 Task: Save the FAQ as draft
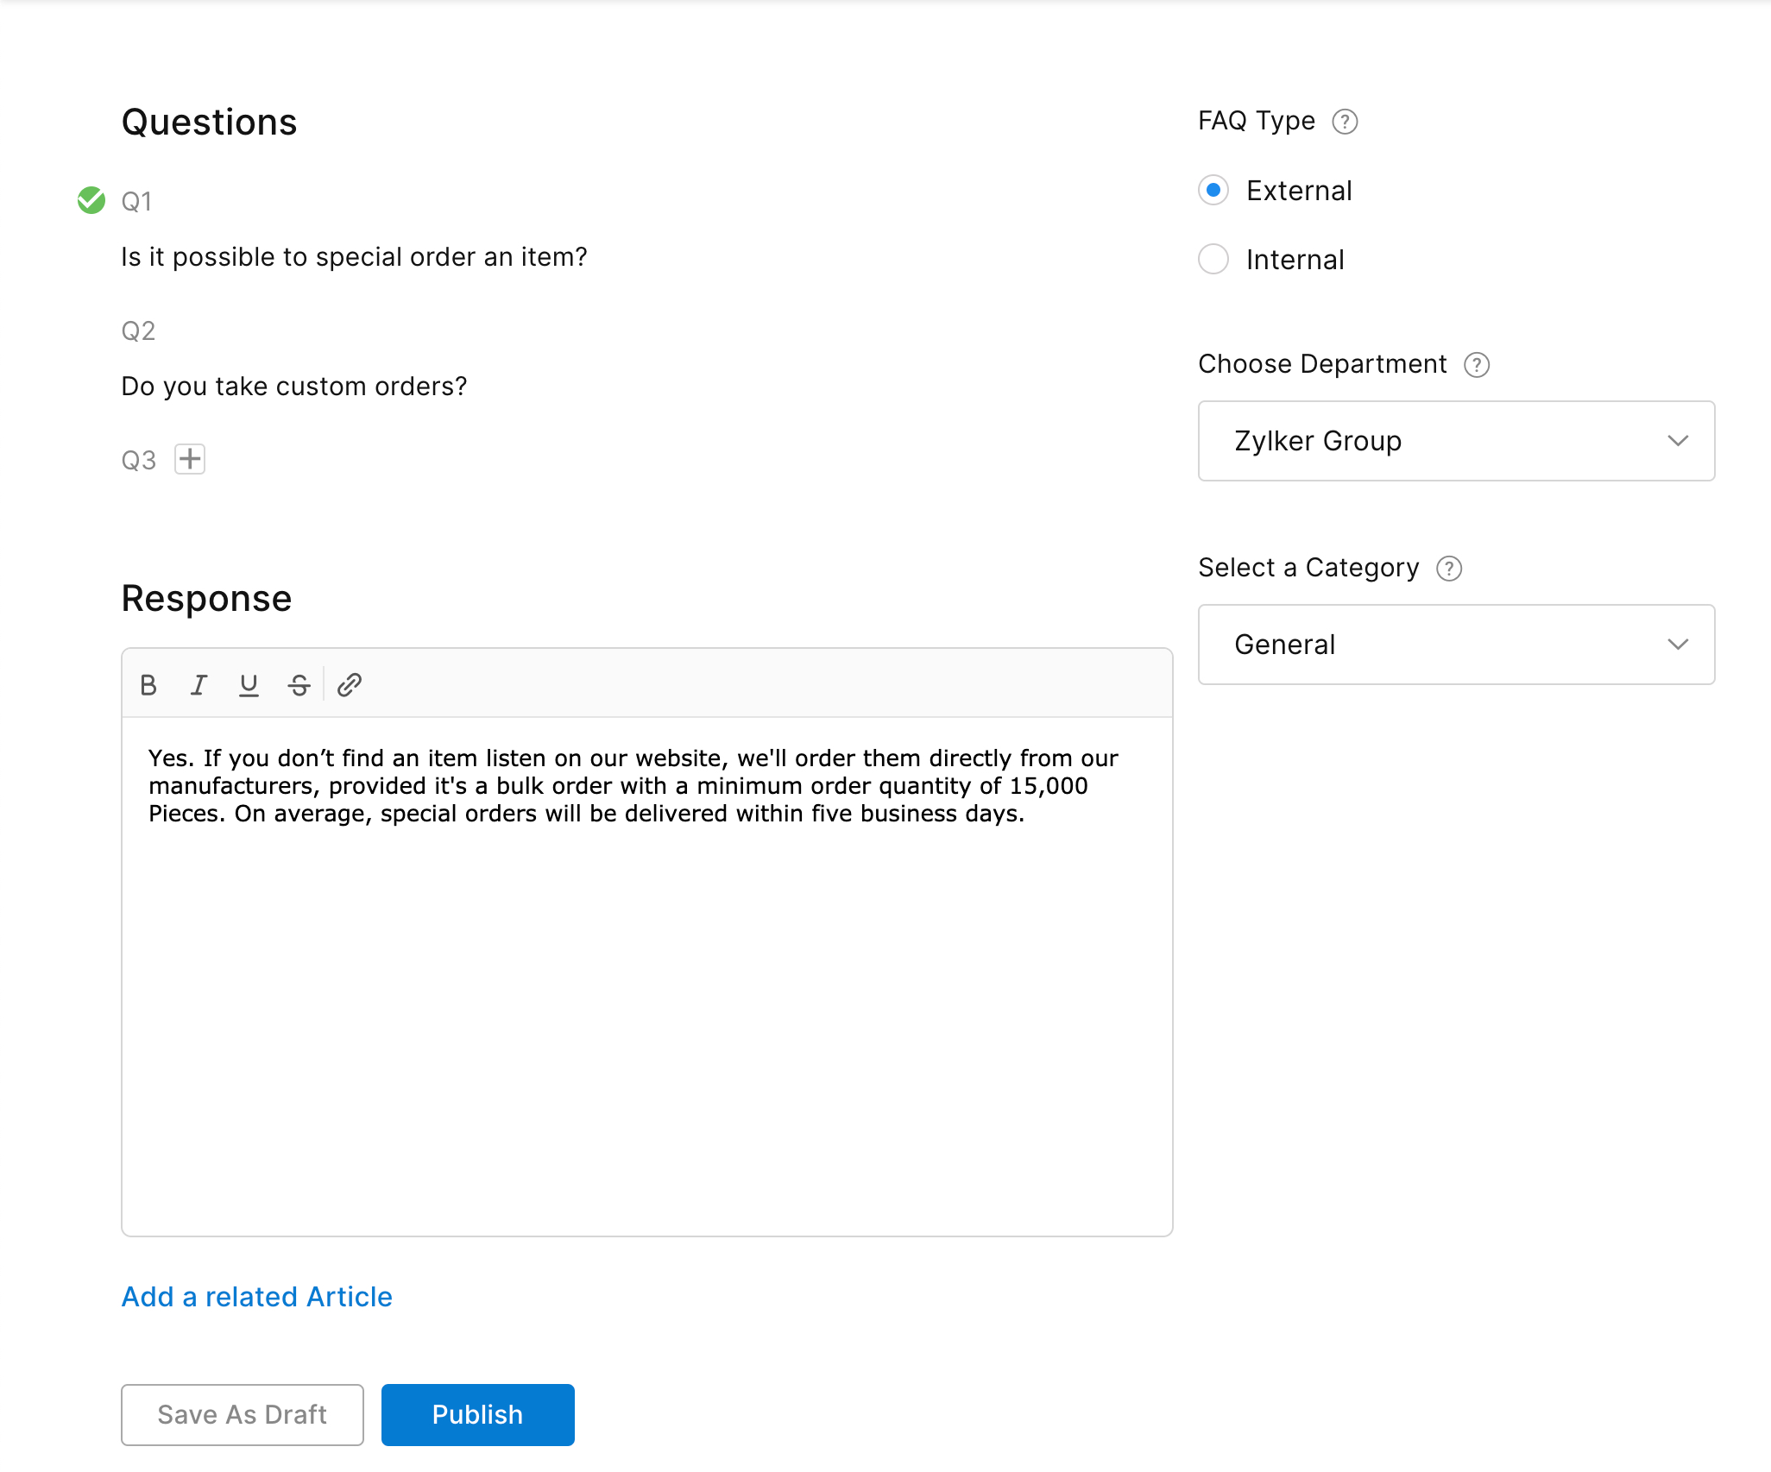[243, 1415]
